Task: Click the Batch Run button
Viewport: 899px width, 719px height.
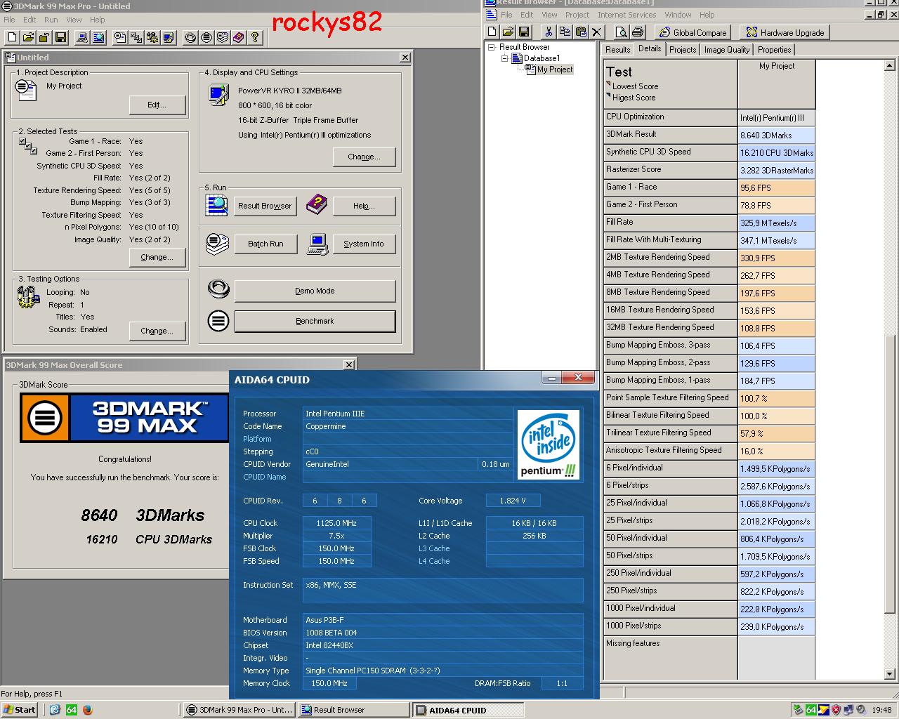Action: click(265, 244)
